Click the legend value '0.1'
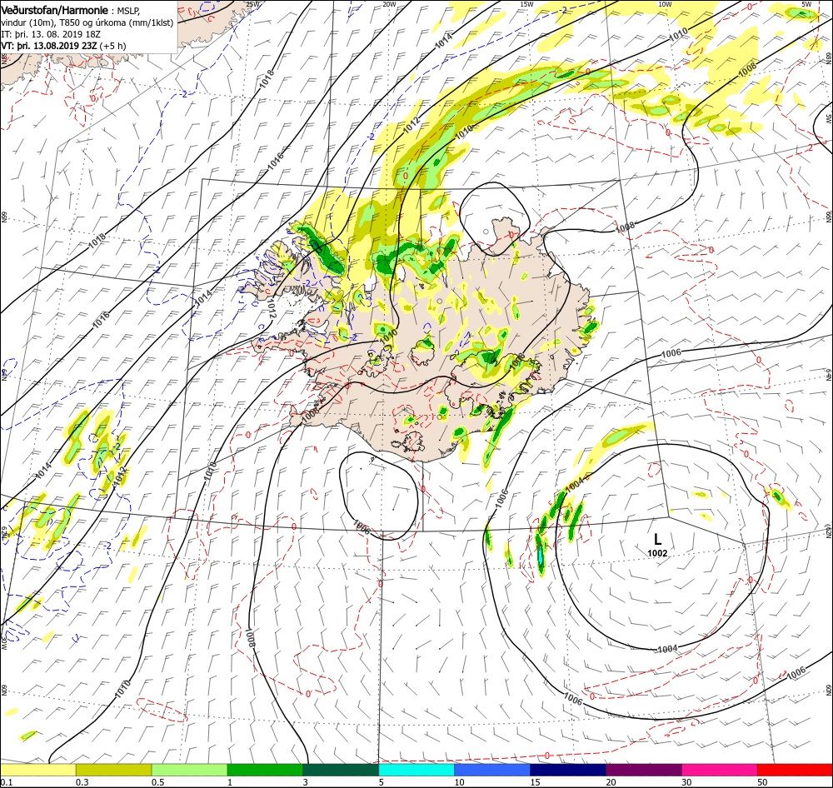The width and height of the screenshot is (833, 788). [x=7, y=782]
